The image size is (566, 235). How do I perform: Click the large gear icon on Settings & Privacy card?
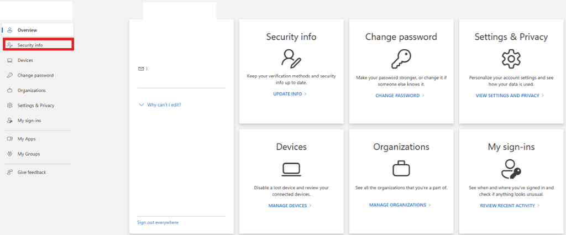pos(511,60)
